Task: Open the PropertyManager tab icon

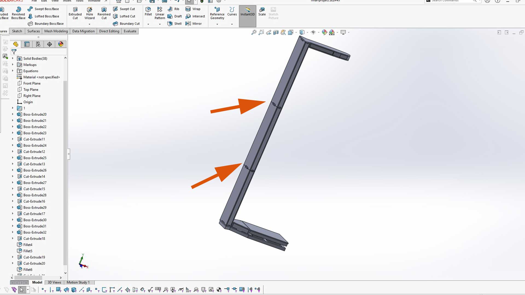Action: (27, 44)
